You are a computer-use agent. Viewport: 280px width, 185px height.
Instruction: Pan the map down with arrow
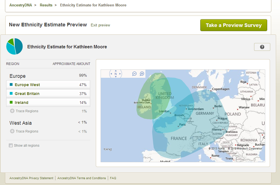(x=116, y=77)
